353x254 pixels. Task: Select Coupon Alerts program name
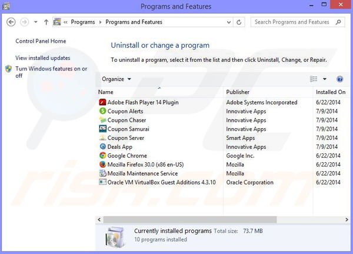[x=125, y=111]
